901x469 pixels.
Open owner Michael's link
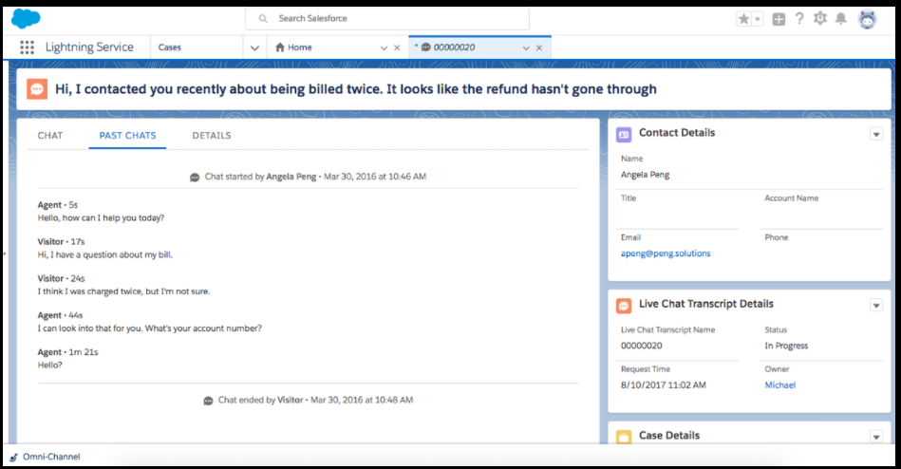(x=779, y=385)
